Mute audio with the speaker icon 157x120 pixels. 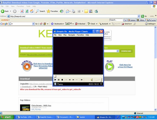[92, 80]
